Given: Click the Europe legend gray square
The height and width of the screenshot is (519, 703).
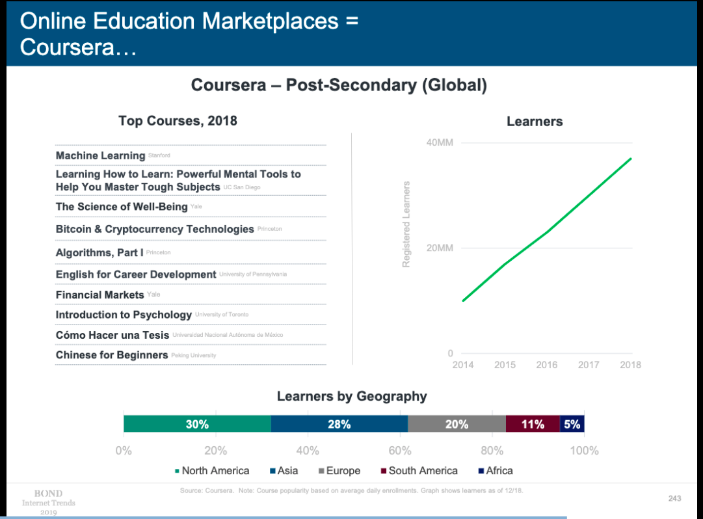Looking at the screenshot, I should (321, 471).
